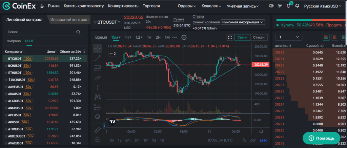Open order book depth dropdown showing 1

pos(289,37)
